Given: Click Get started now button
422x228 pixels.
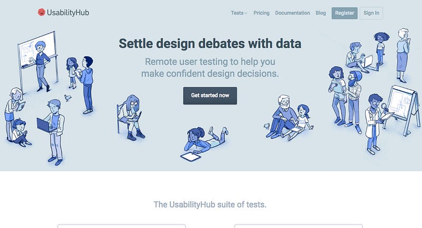Looking at the screenshot, I should coord(210,96).
